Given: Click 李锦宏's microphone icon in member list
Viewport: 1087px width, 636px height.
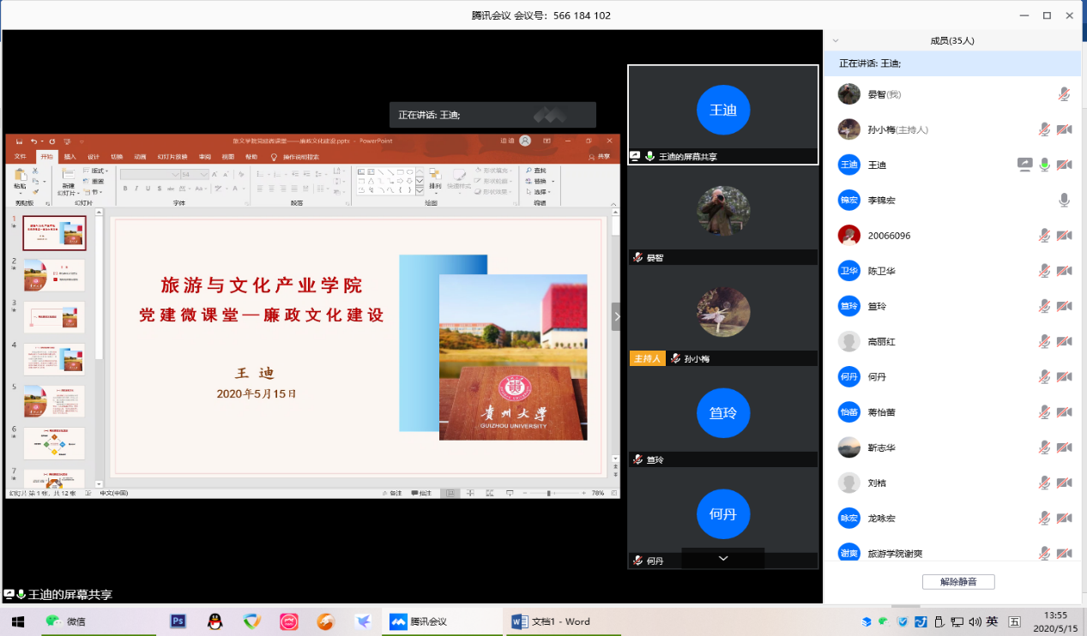Looking at the screenshot, I should tap(1064, 200).
